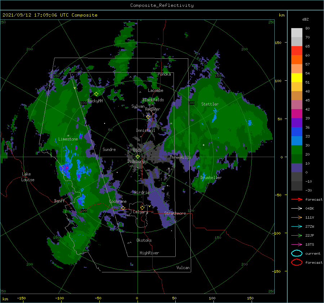Click the red forecast ellipse legend icon
This screenshot has height=303, width=324.
(x=297, y=262)
